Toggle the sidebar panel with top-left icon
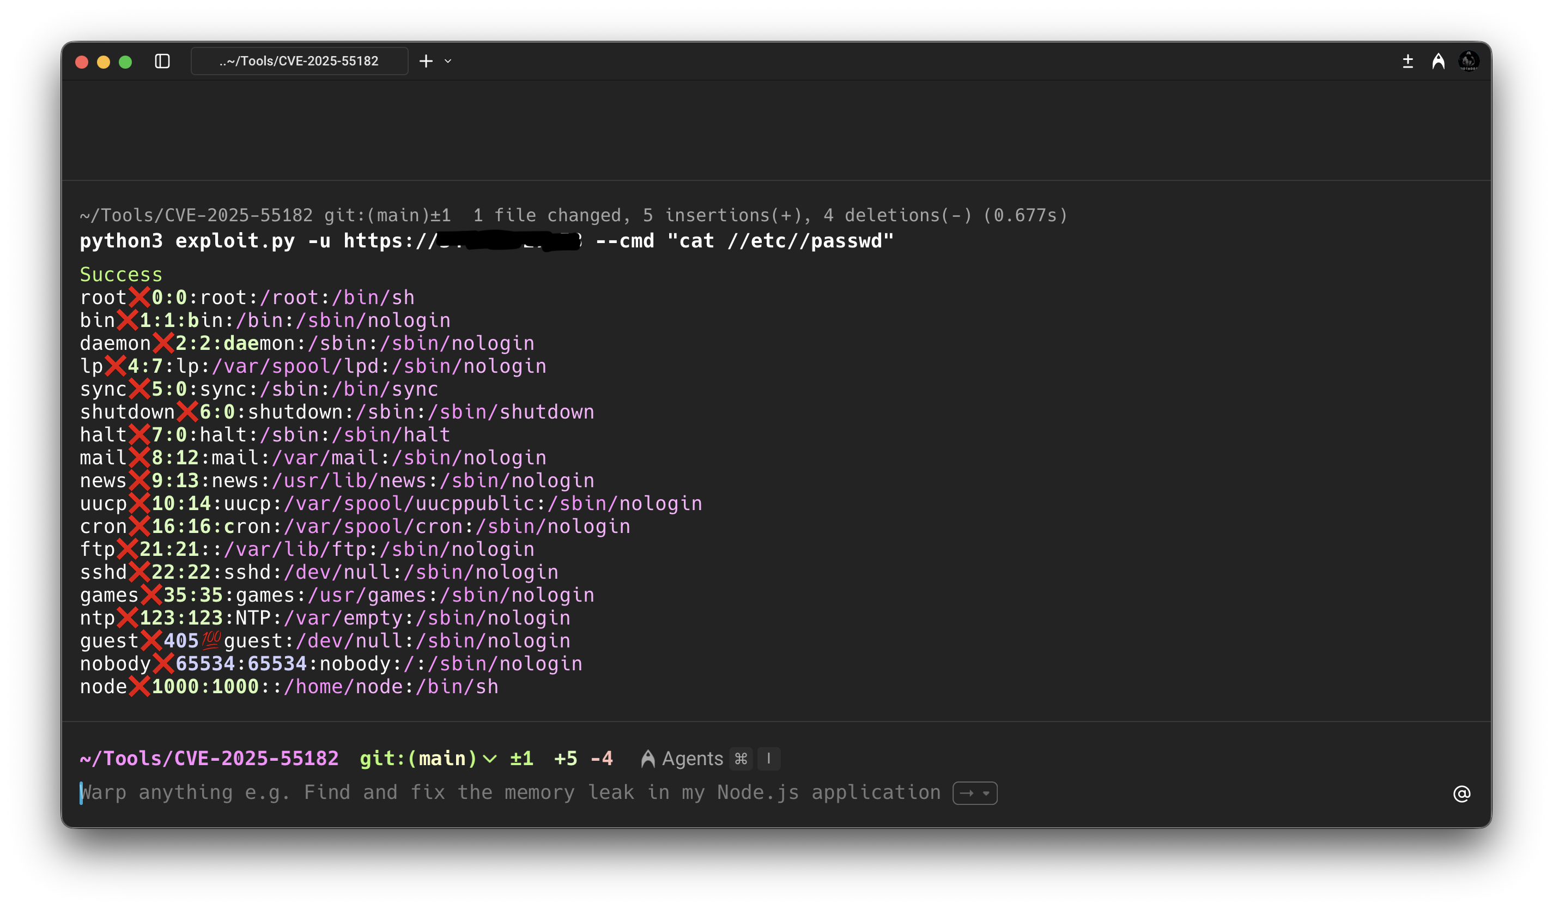This screenshot has height=909, width=1553. coord(162,60)
